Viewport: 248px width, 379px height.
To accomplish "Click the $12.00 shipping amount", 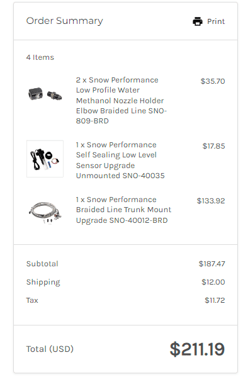I will click(x=213, y=282).
